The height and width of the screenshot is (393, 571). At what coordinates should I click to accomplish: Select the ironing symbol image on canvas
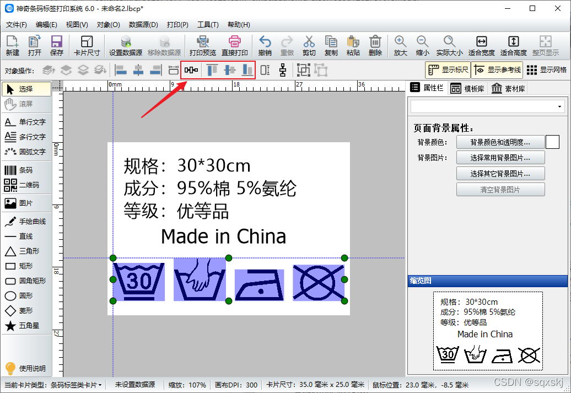(259, 285)
